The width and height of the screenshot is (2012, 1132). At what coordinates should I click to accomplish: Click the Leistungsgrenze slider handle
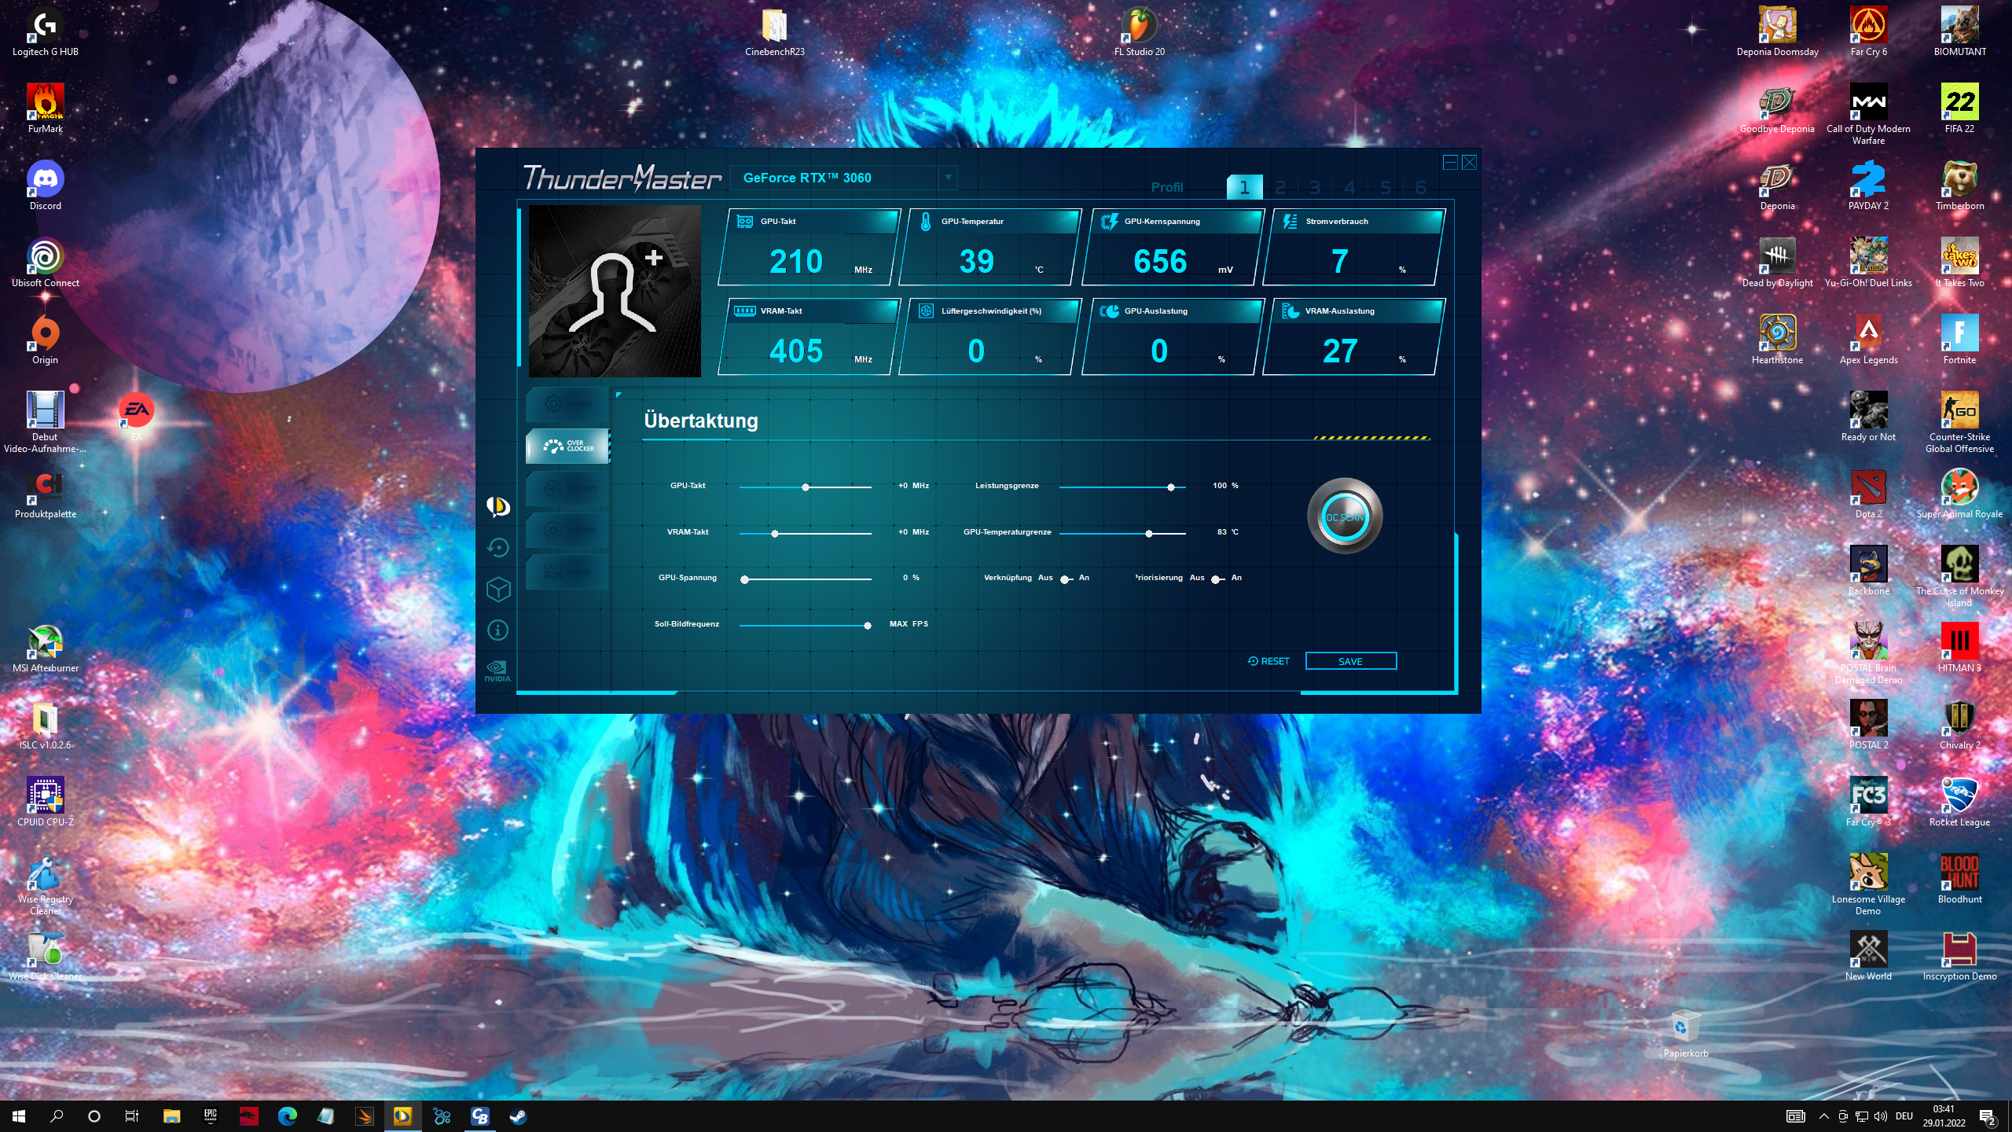[1171, 487]
